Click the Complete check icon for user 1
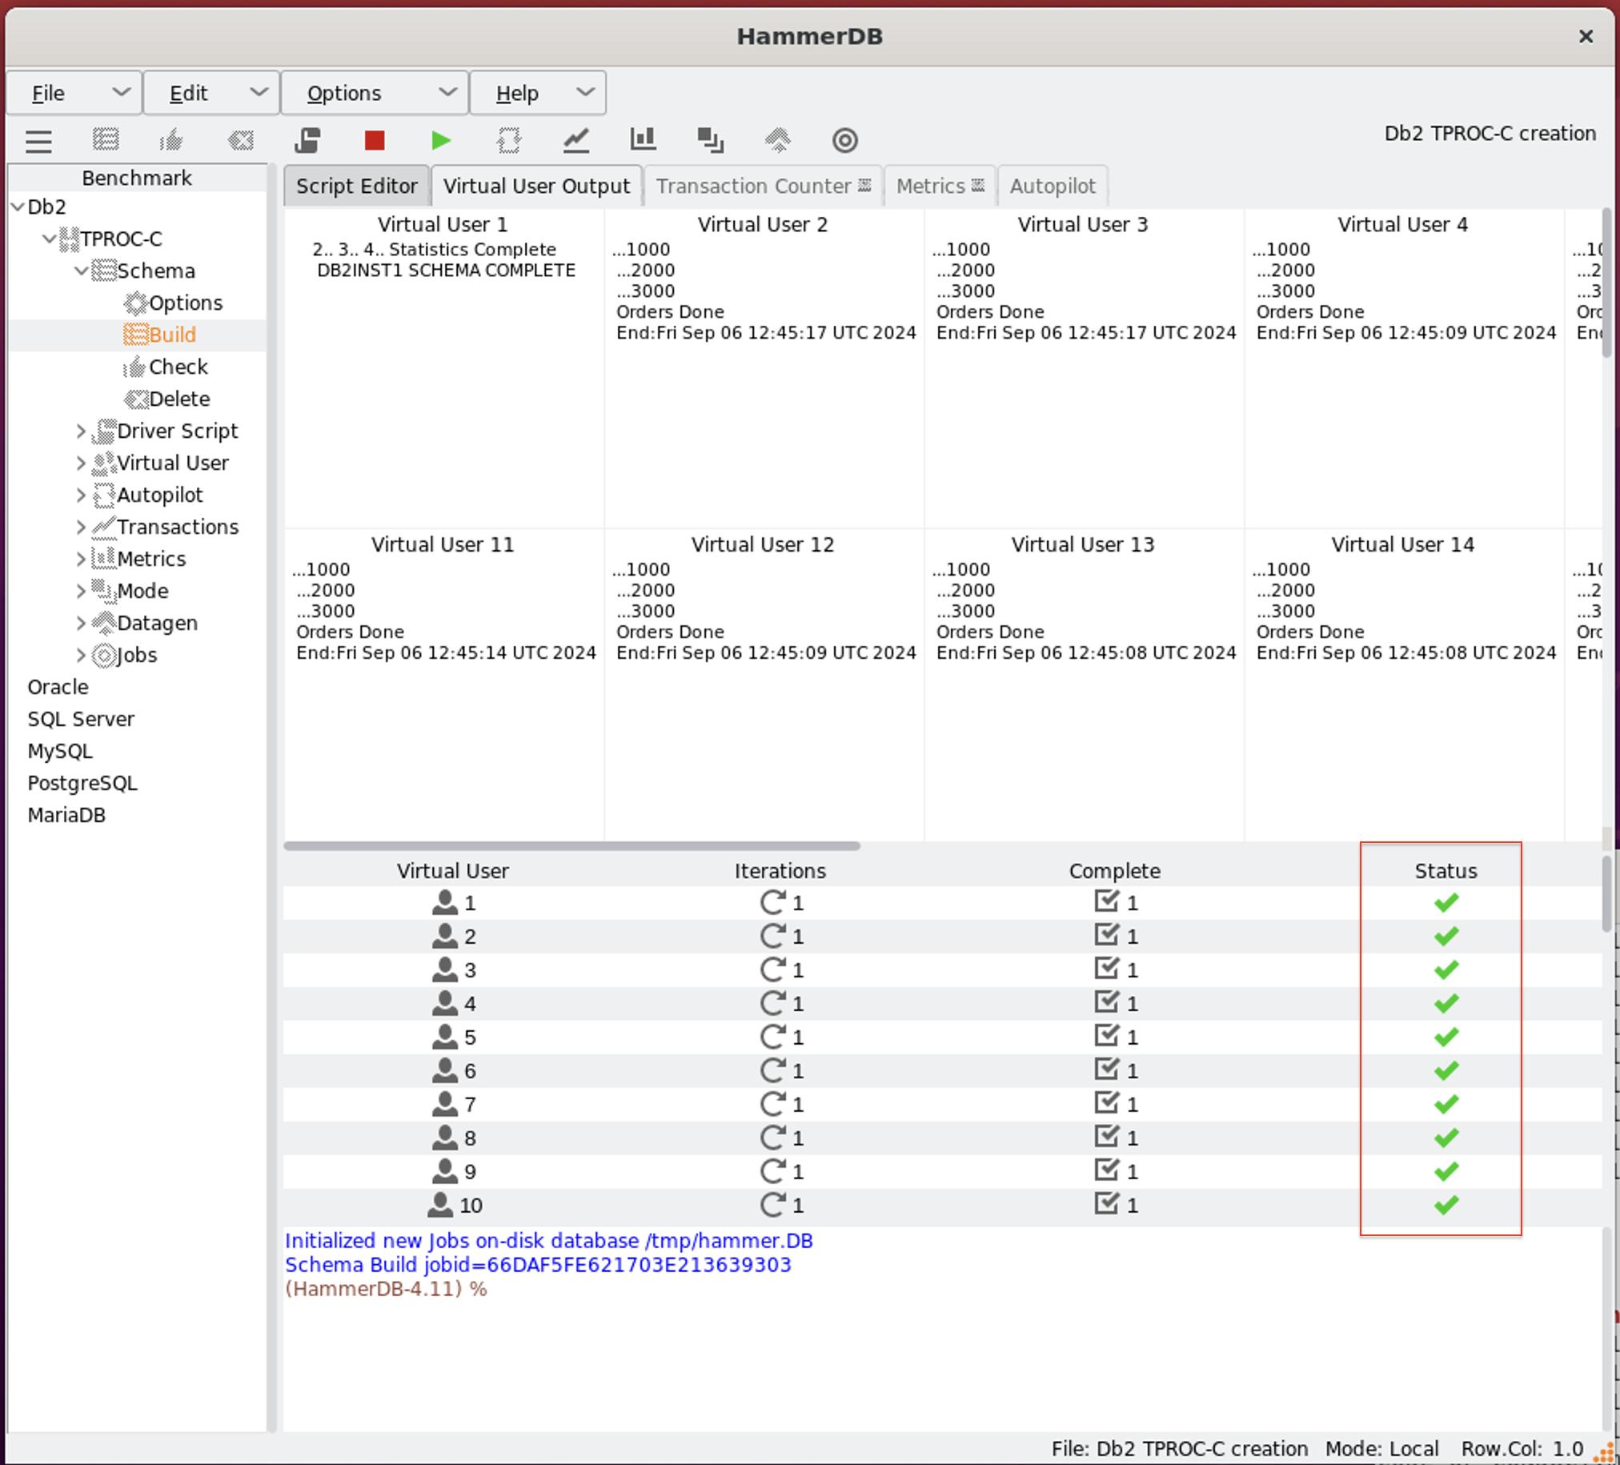The width and height of the screenshot is (1620, 1465). click(1106, 901)
